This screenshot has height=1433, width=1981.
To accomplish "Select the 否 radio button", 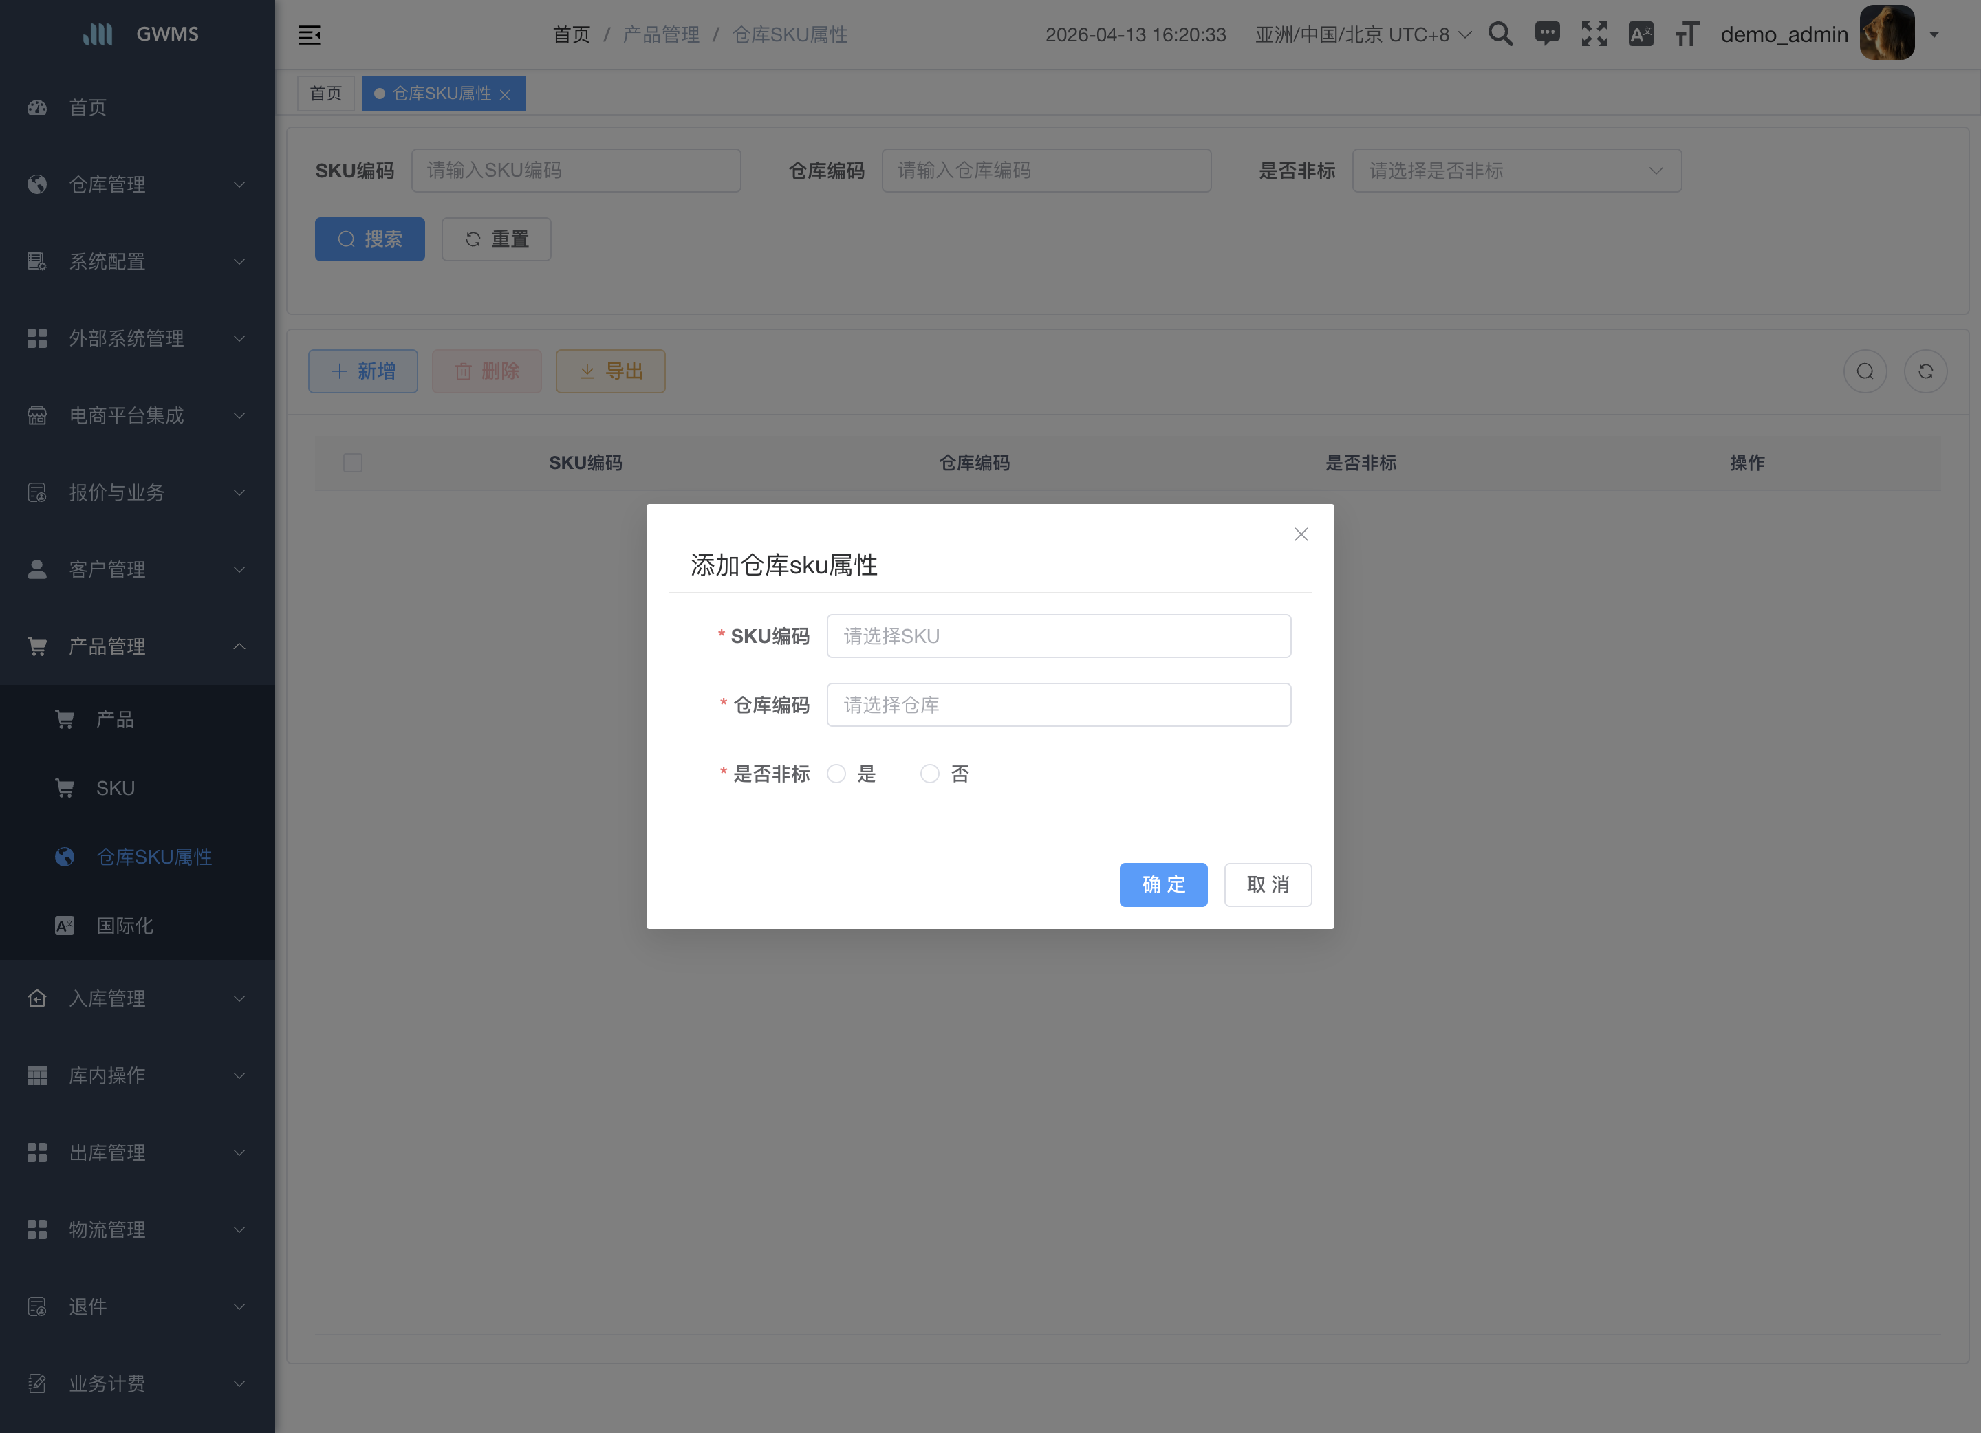I will [x=929, y=774].
